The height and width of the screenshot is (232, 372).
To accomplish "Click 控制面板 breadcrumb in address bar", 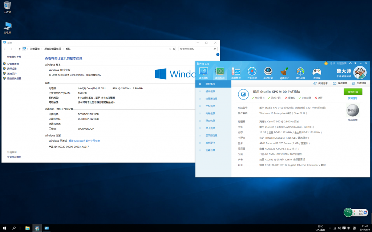I will [x=35, y=49].
